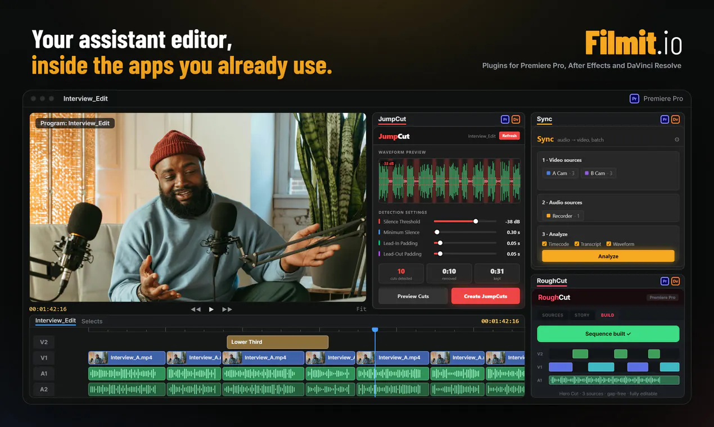Viewport: 714px width, 427px height.
Task: Click the red '-38 dB' waveform label
Action: (x=388, y=163)
